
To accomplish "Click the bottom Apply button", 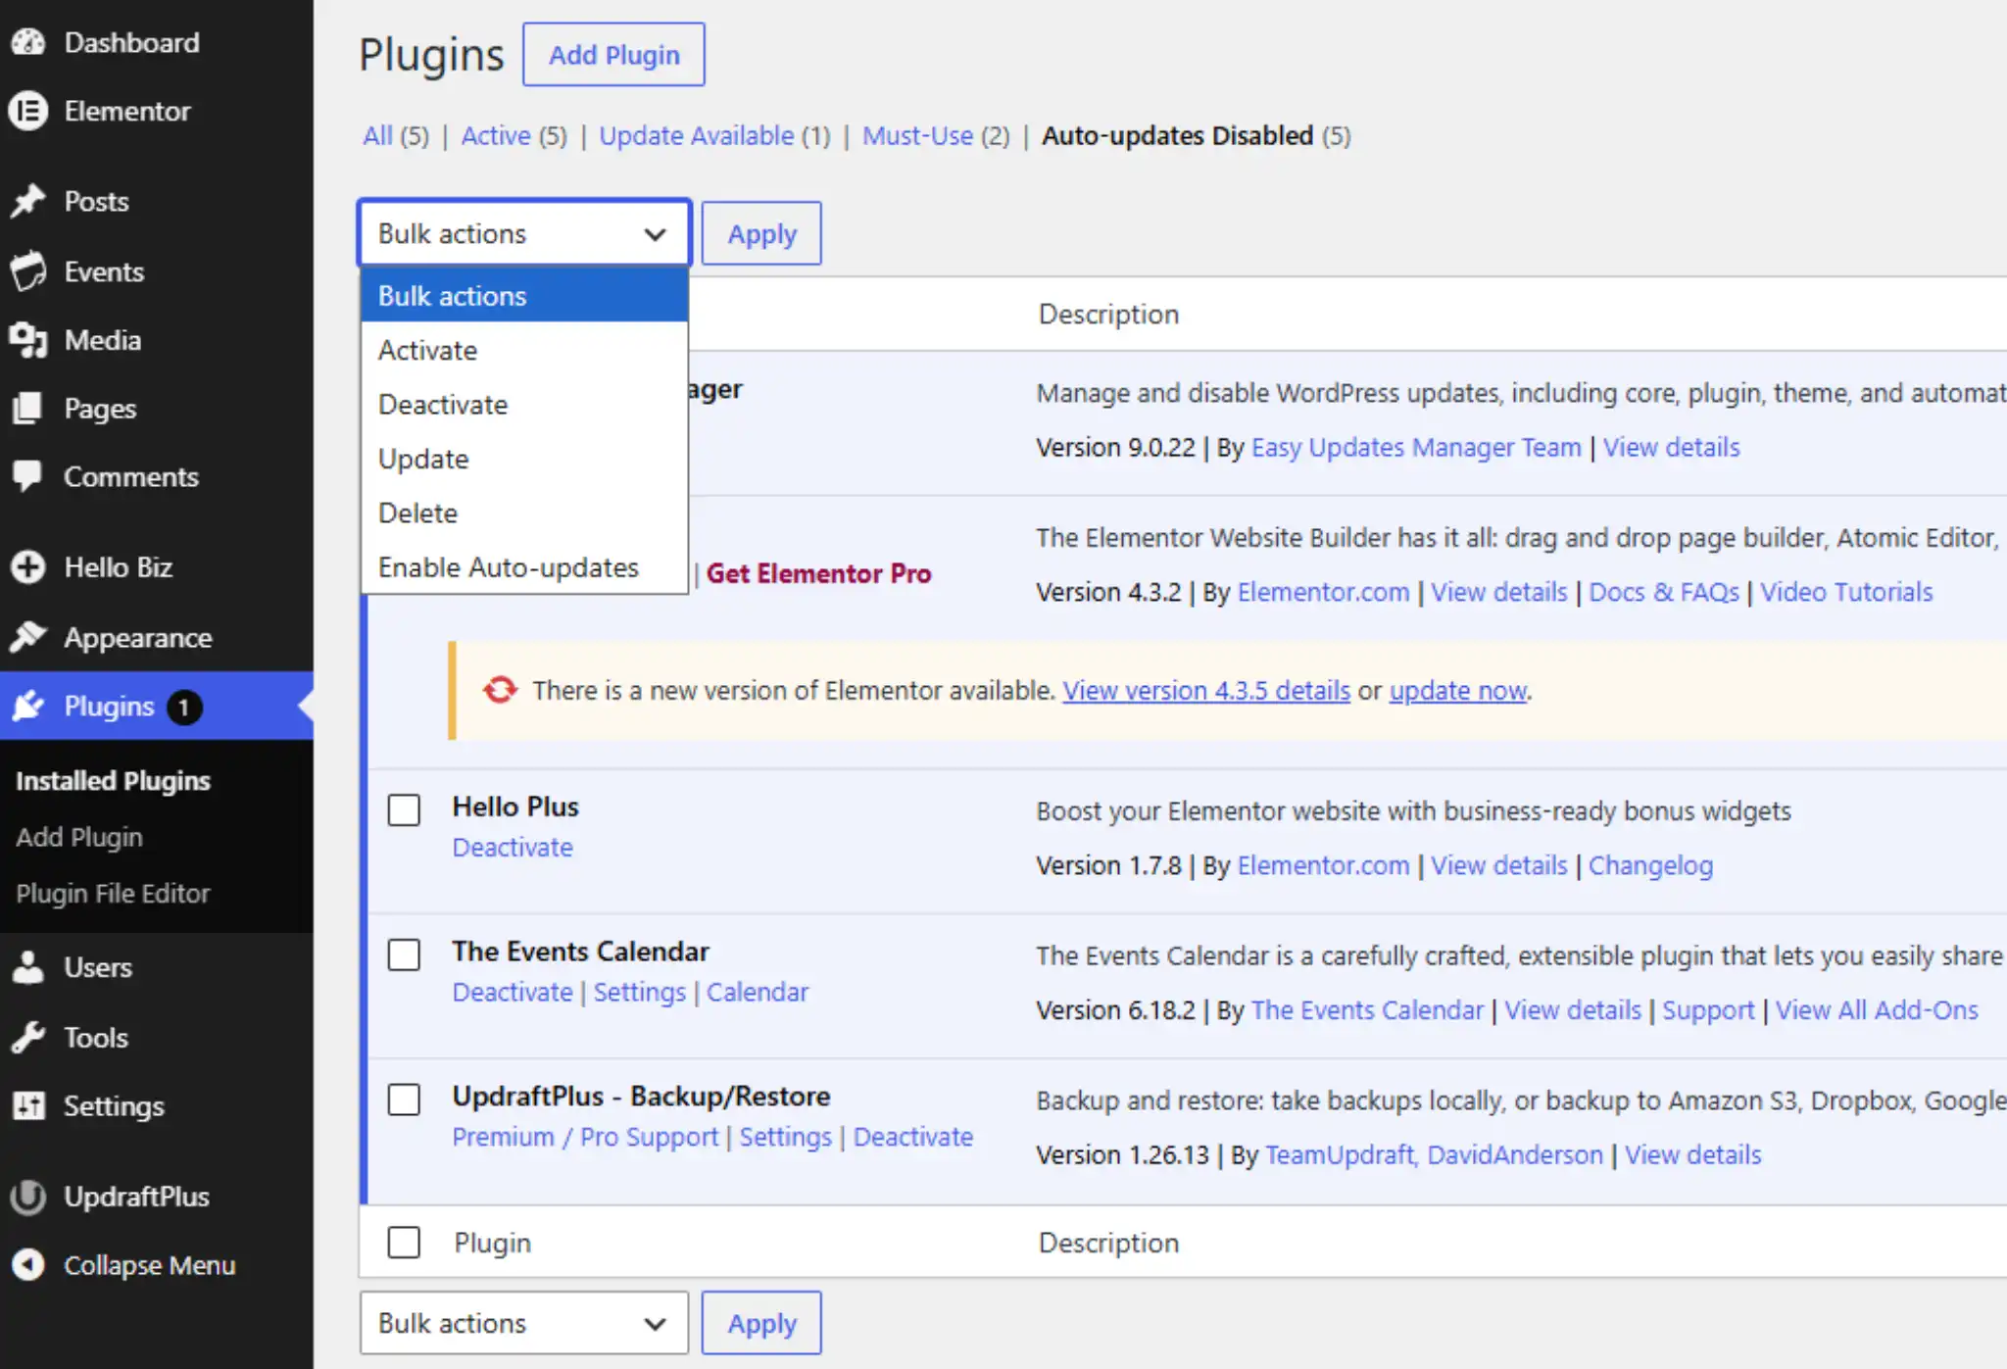I will point(761,1323).
